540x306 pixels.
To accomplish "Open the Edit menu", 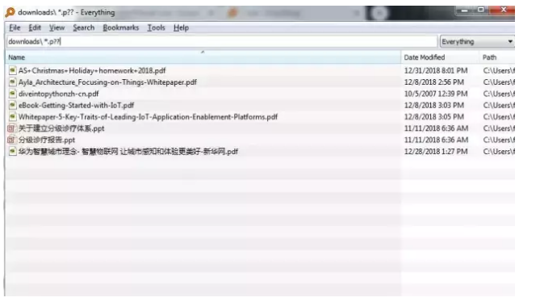I will (x=35, y=27).
